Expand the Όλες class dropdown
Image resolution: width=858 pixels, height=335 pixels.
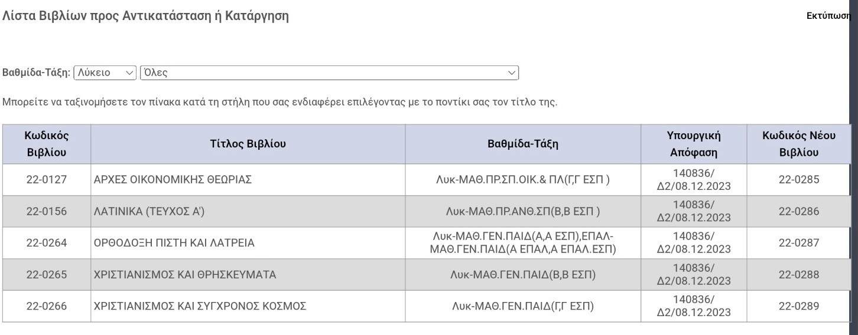(329, 73)
